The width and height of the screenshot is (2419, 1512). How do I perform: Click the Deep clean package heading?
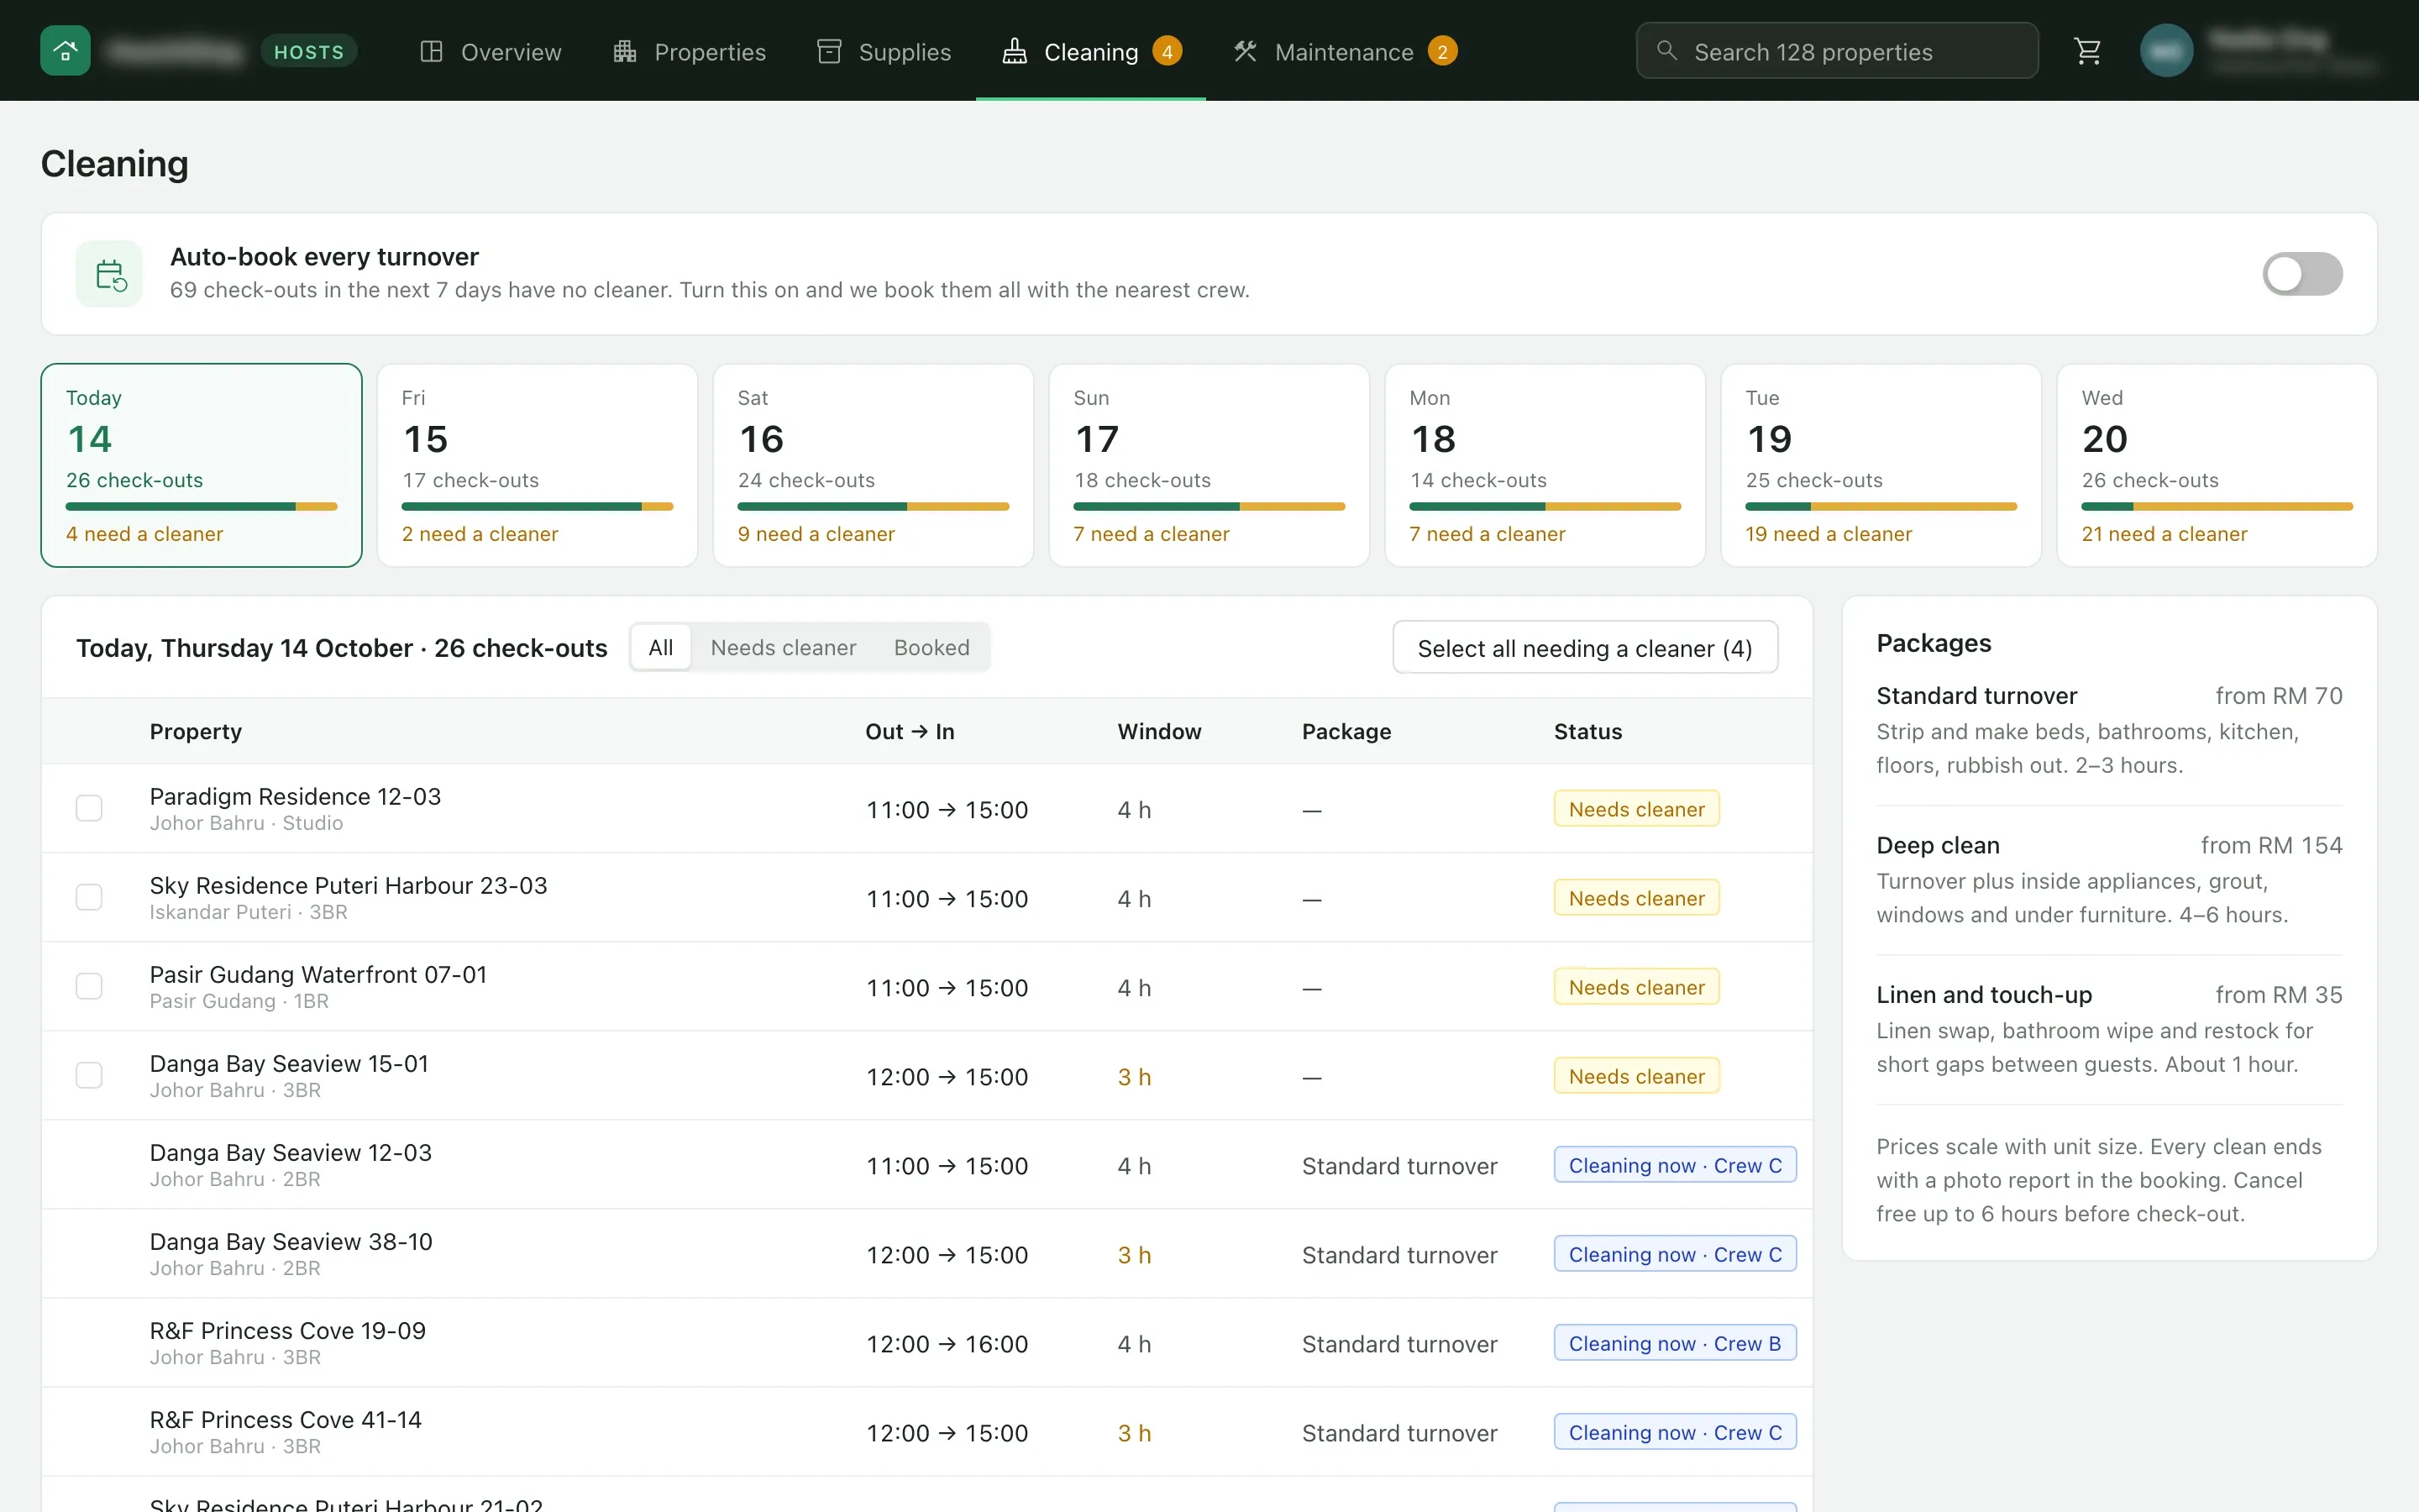point(1937,845)
